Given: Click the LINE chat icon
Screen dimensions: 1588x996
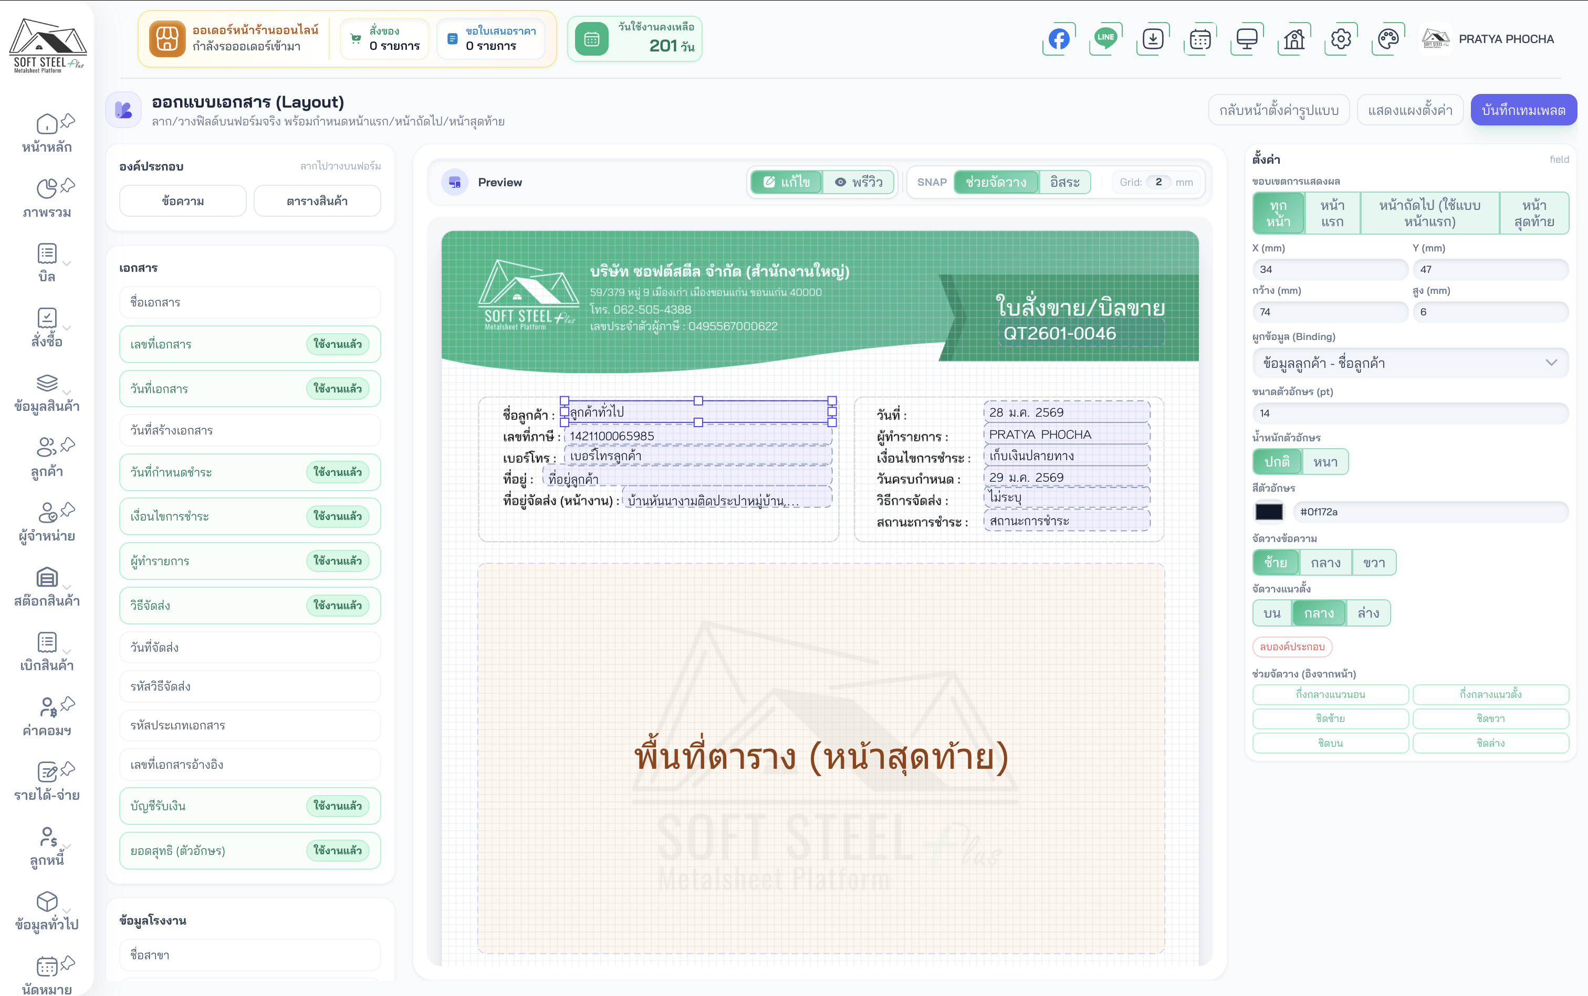Looking at the screenshot, I should [1105, 39].
